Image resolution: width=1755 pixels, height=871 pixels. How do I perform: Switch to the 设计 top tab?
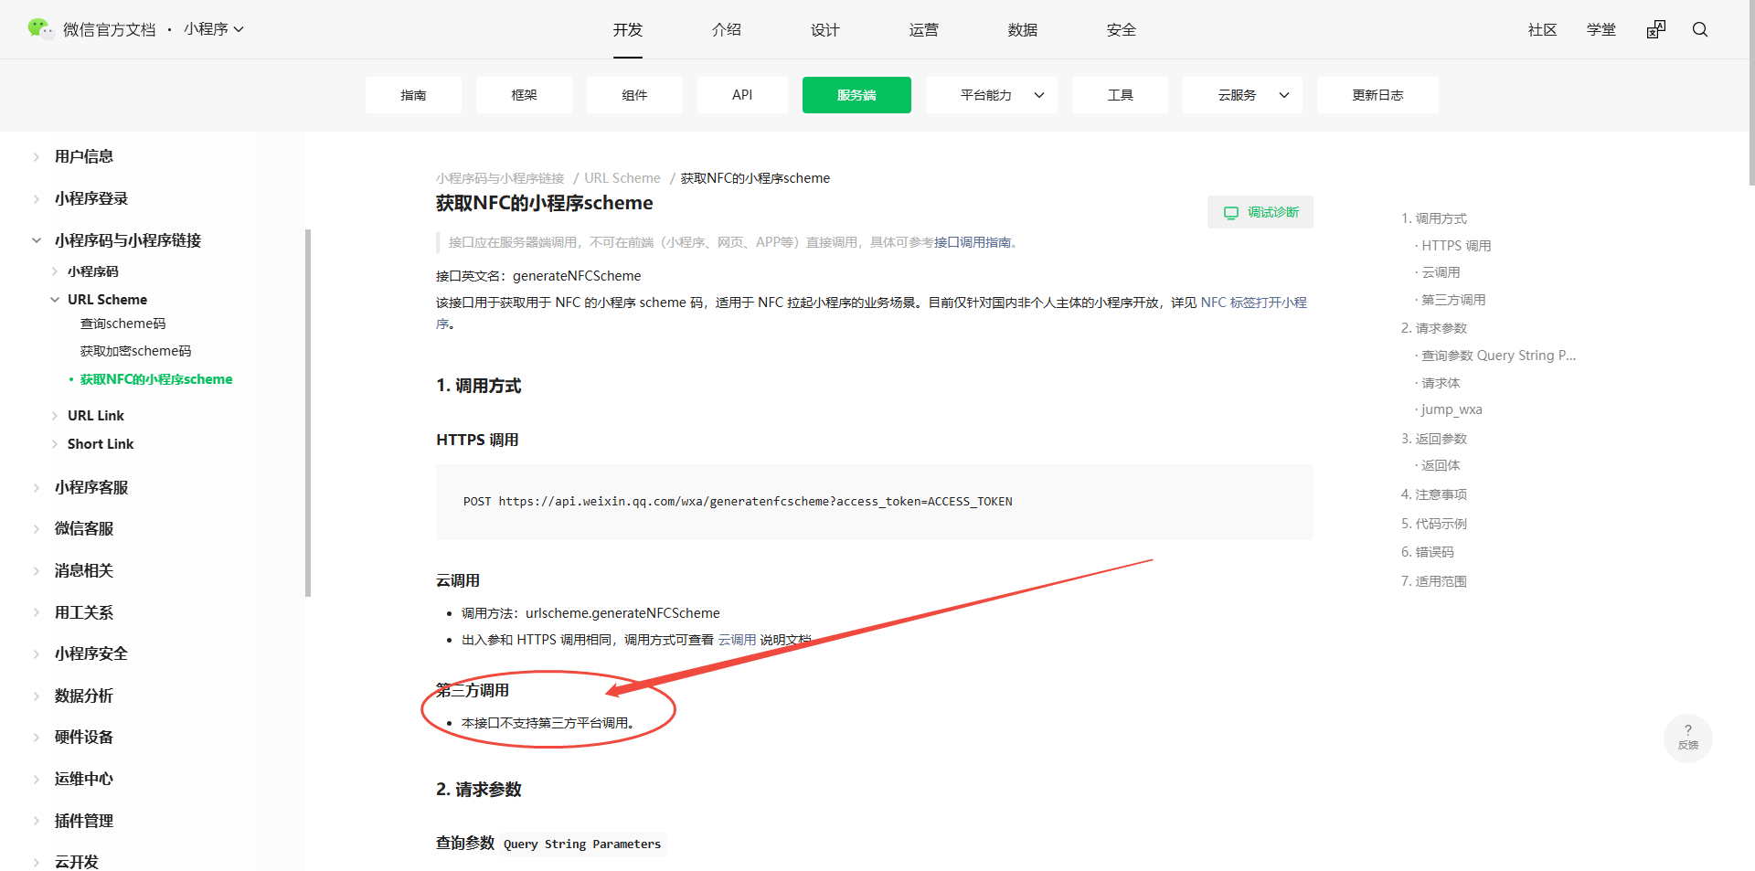click(825, 30)
